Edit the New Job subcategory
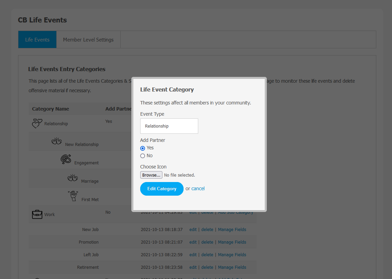392x279 pixels. pyautogui.click(x=193, y=230)
